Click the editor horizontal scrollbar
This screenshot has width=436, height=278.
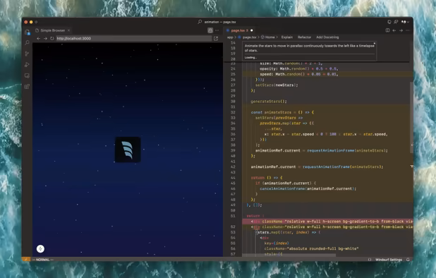click(x=289, y=255)
